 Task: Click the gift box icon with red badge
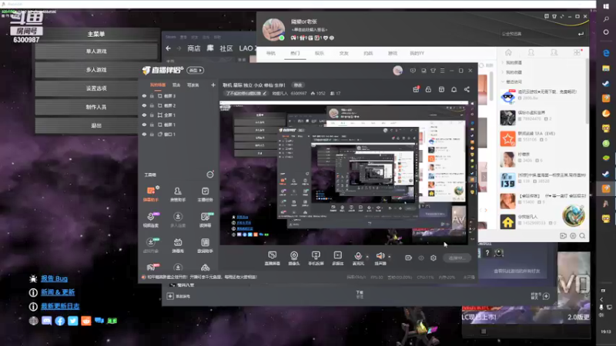[x=416, y=89]
